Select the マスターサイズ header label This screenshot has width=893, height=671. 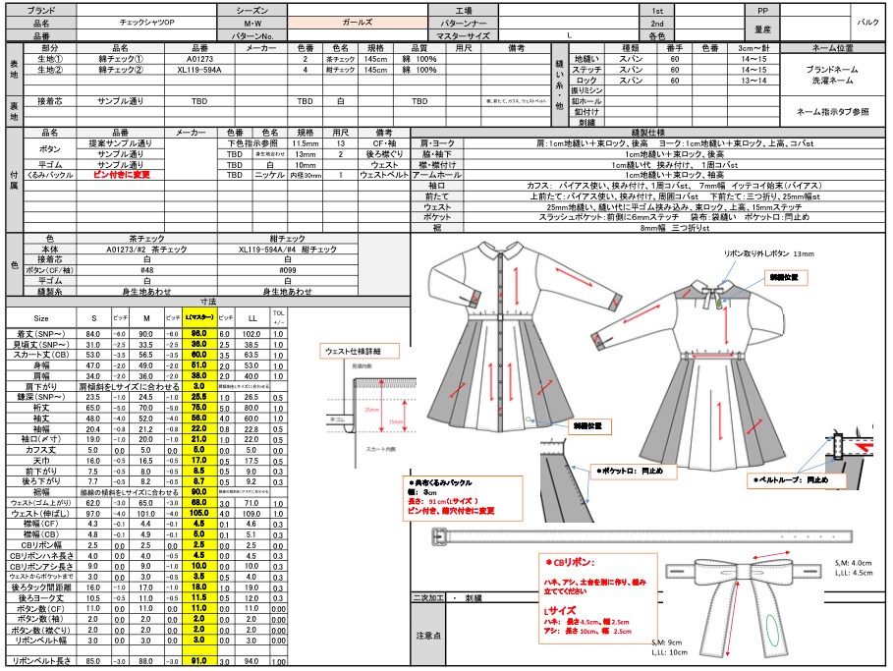(x=463, y=35)
